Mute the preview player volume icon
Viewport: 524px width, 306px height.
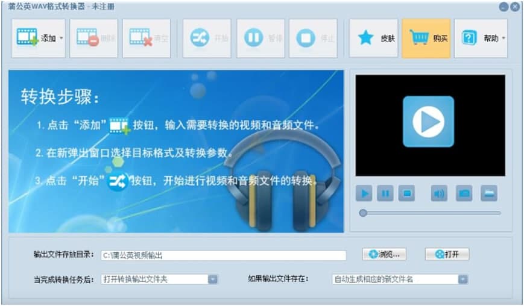439,193
